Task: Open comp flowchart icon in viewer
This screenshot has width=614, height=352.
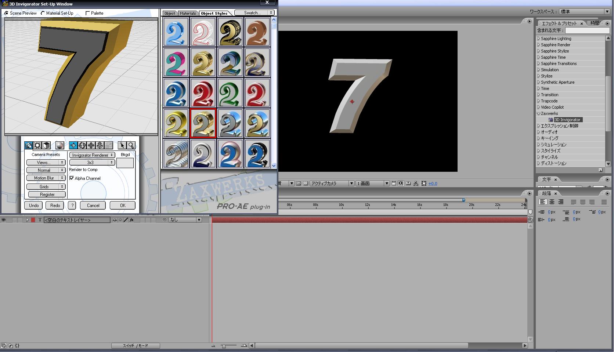Action: (416, 183)
